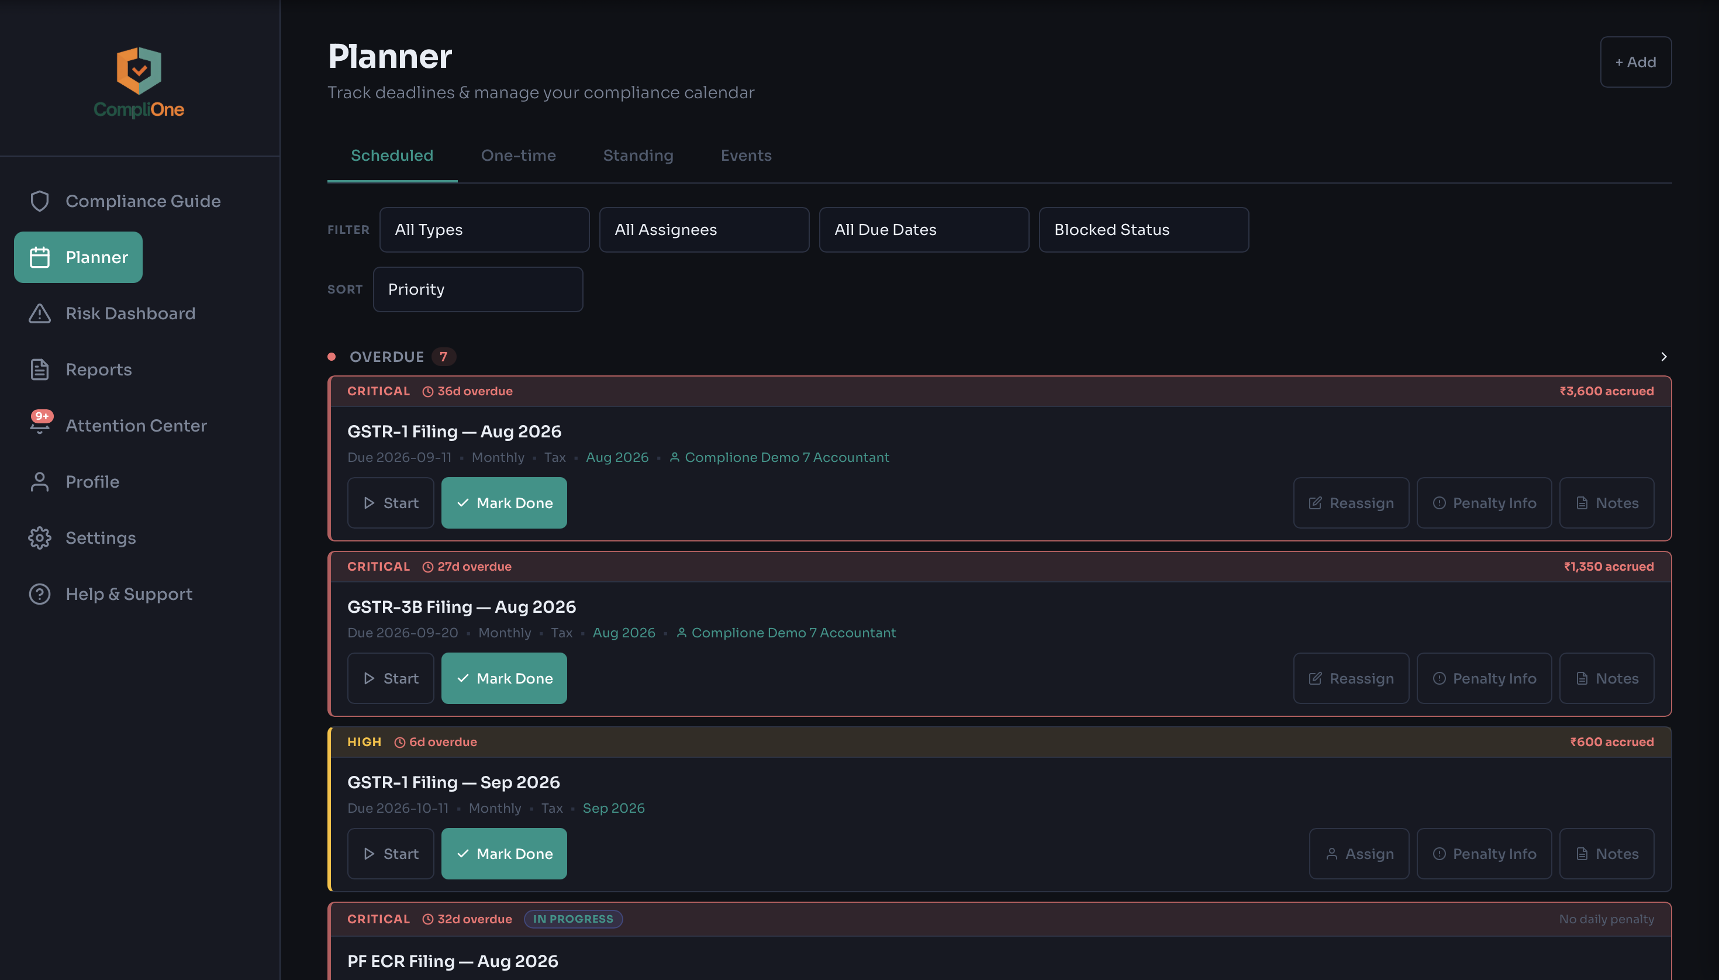
Task: Click Attention Center bell with 9+ badge
Action: (40, 423)
